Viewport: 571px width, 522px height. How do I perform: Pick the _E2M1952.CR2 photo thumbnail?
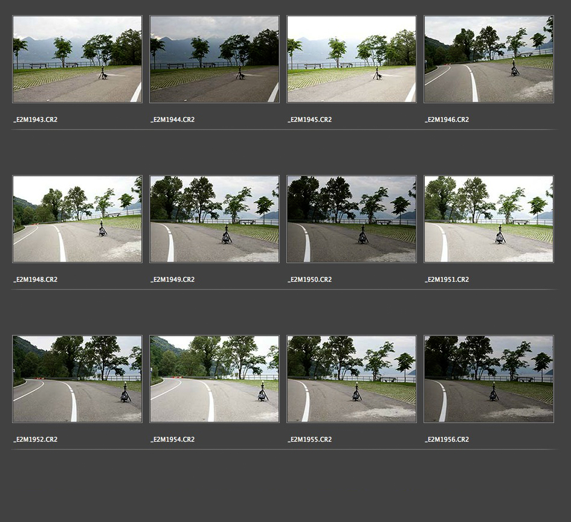[x=77, y=379]
